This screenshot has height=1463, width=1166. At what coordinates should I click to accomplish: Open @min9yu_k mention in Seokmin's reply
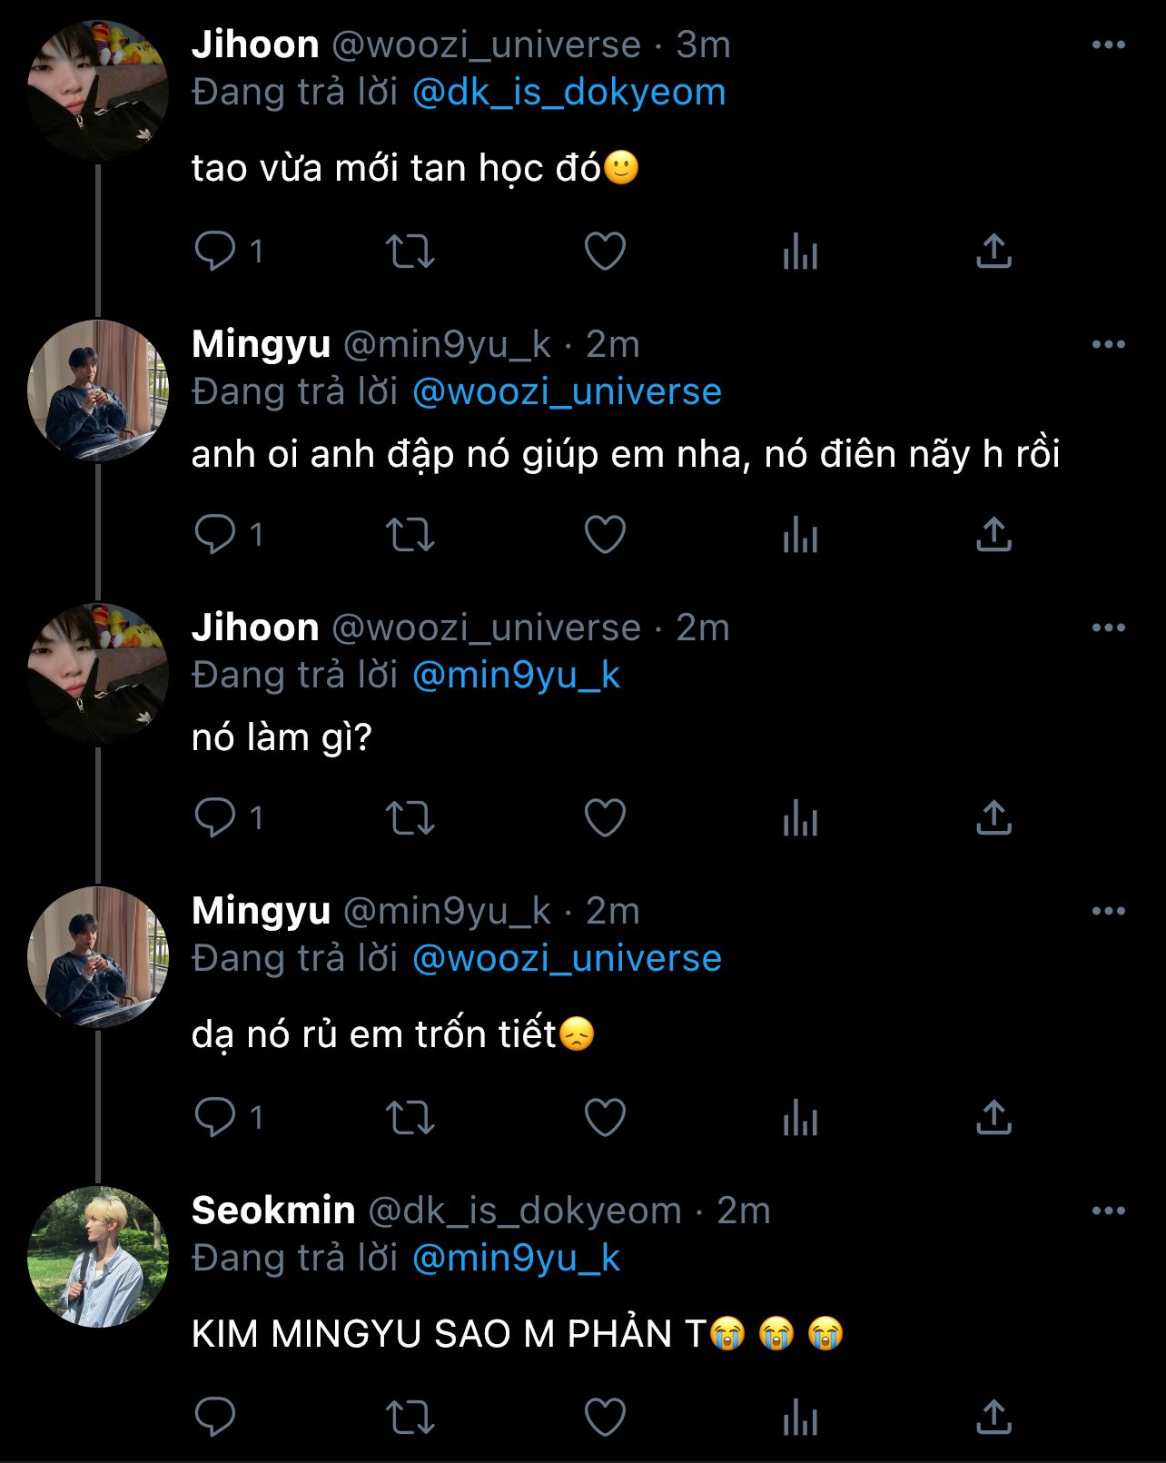pyautogui.click(x=516, y=1259)
